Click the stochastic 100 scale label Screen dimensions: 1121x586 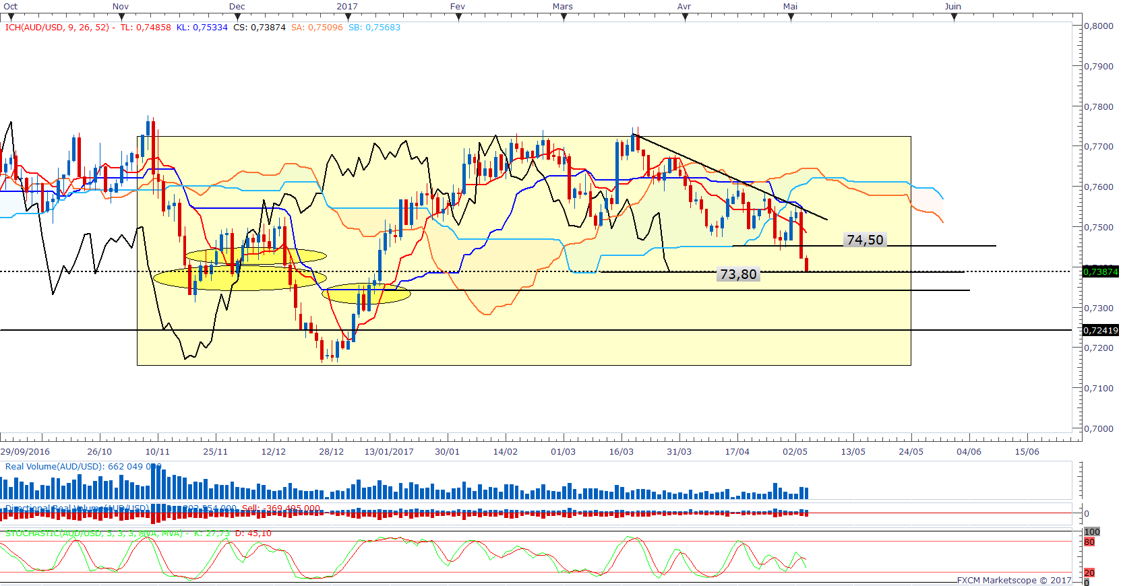(x=1092, y=532)
